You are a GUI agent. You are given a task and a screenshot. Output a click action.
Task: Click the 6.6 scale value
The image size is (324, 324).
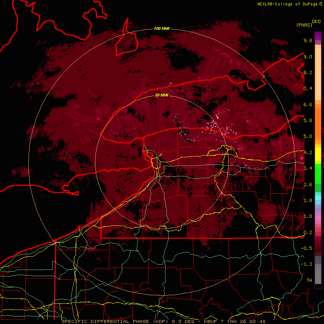point(308,104)
